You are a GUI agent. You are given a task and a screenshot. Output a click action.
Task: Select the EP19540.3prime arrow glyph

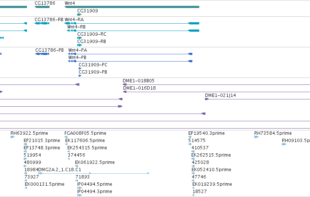pyautogui.click(x=190, y=137)
